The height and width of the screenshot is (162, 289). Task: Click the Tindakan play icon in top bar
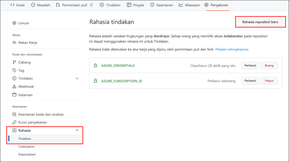tap(102, 5)
